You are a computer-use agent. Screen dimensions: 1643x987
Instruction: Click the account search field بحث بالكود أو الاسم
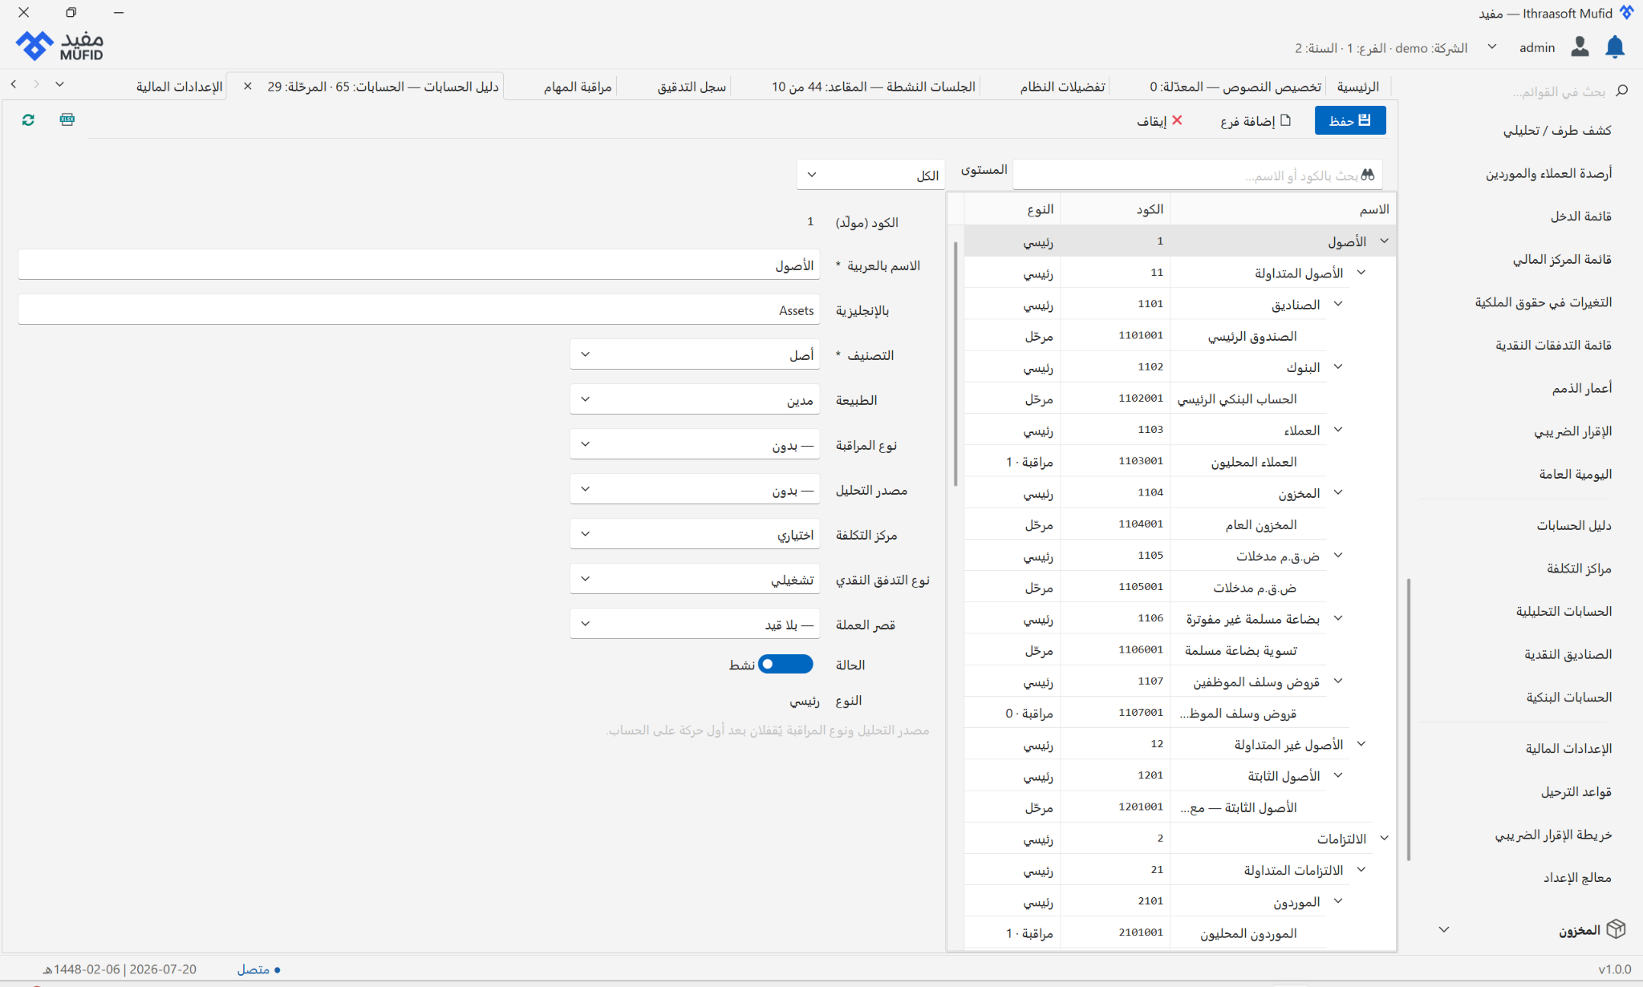[1198, 175]
